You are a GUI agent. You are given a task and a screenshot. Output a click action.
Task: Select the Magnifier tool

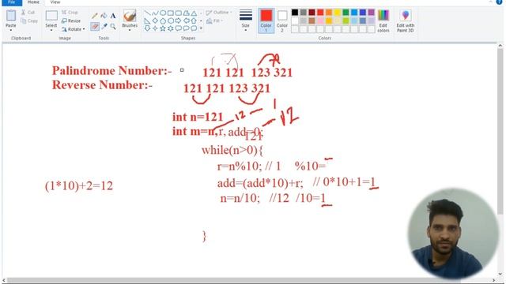click(x=113, y=26)
